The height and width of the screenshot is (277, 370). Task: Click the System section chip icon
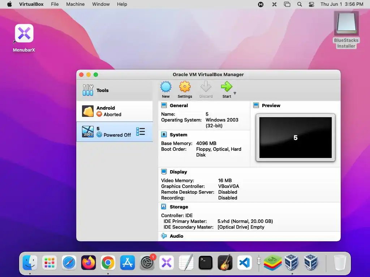coord(164,135)
